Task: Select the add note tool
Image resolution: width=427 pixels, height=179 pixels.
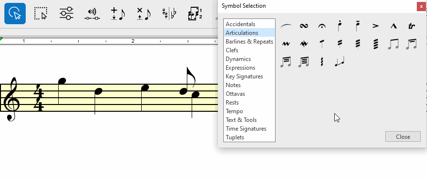Action: point(118,14)
